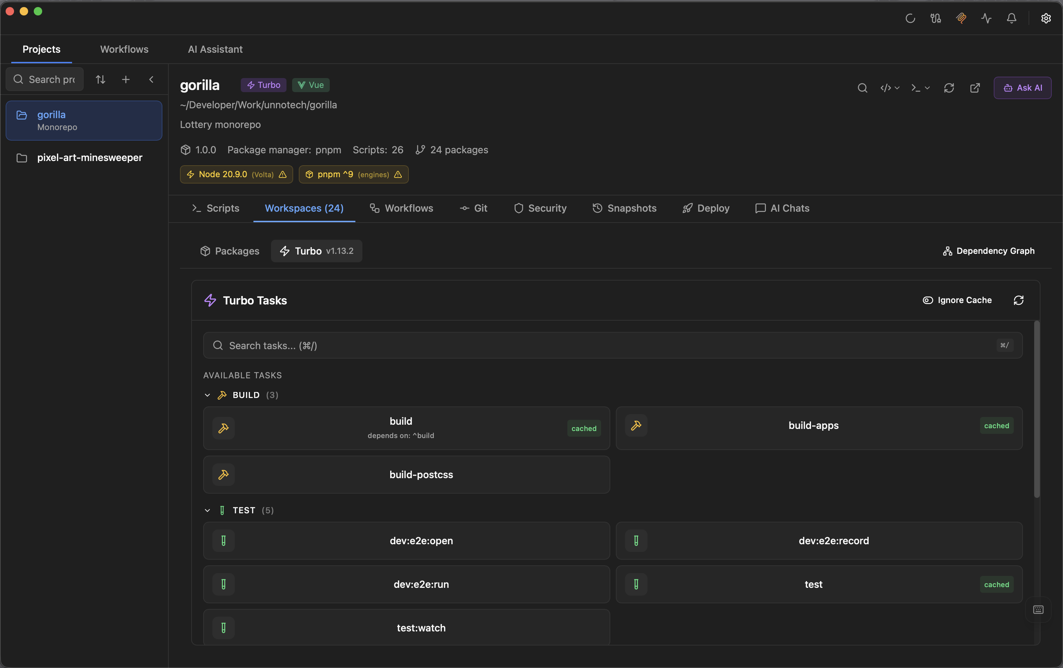
Task: Refresh the Turbo Tasks list
Action: click(1018, 300)
